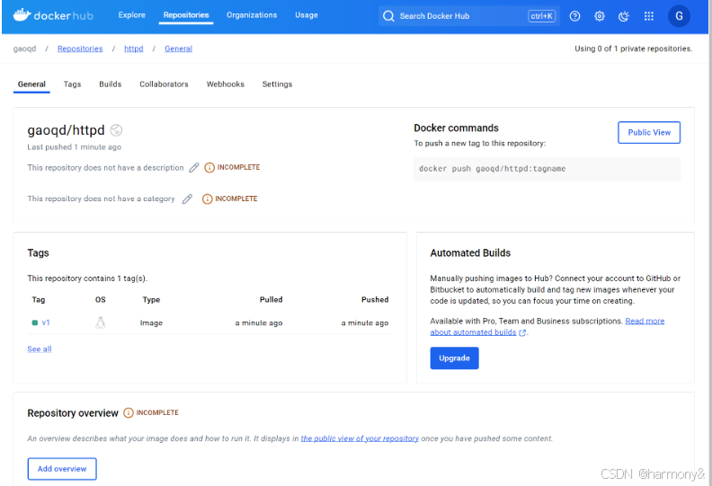This screenshot has width=712, height=486.
Task: Toggle the dark mode moon icon
Action: pos(624,16)
